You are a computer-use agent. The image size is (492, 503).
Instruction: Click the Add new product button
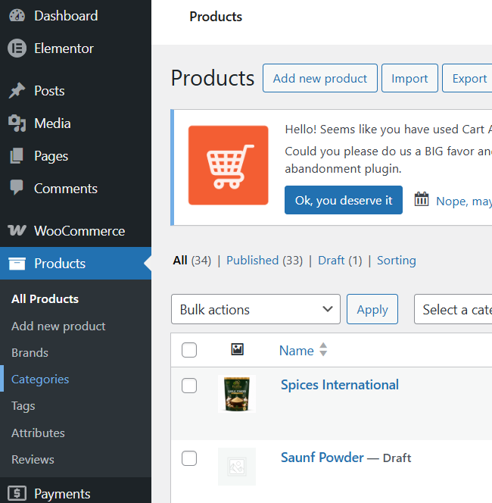click(320, 78)
